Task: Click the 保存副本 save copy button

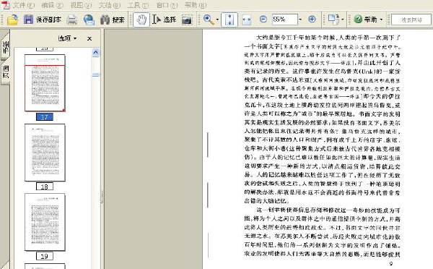Action: click(x=43, y=20)
